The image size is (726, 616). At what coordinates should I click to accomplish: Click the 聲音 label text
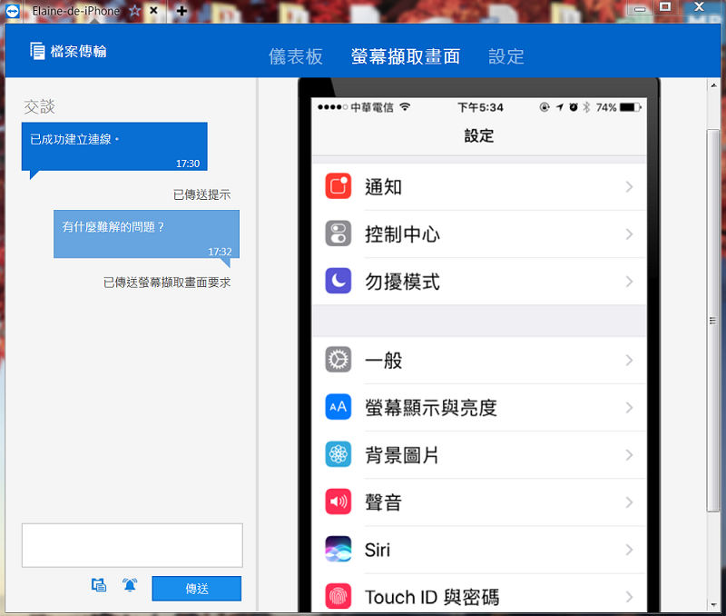tap(383, 502)
